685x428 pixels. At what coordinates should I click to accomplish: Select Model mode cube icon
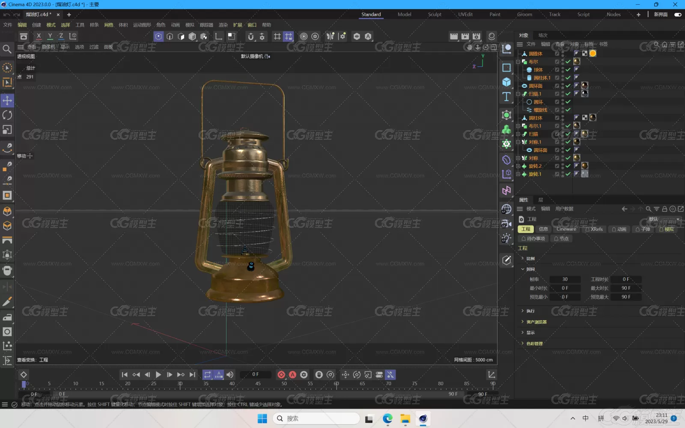point(192,36)
